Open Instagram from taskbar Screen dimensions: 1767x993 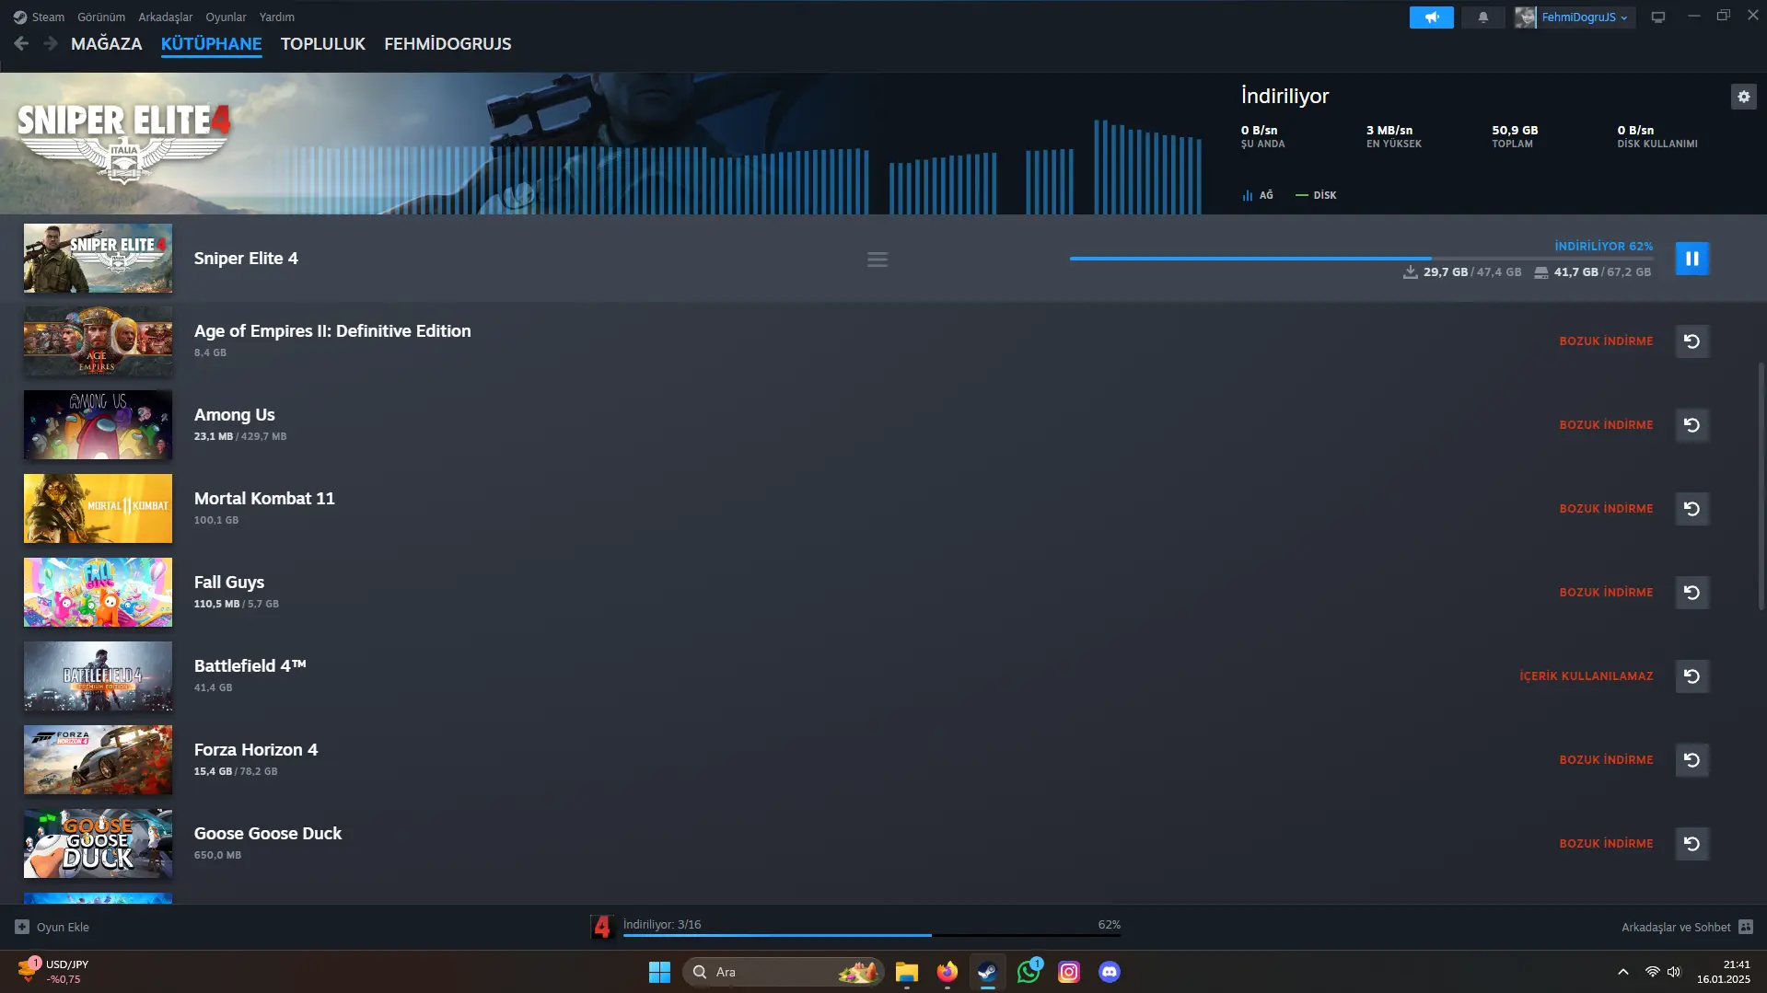pyautogui.click(x=1069, y=972)
